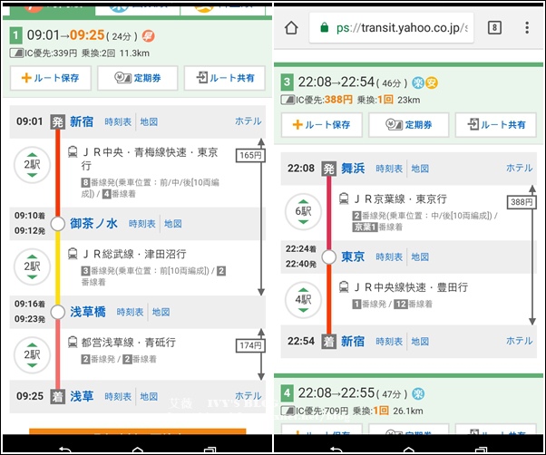546x455 pixels.
Task: Expand the 2駅 stops after 浅草橋
Action: (32, 355)
